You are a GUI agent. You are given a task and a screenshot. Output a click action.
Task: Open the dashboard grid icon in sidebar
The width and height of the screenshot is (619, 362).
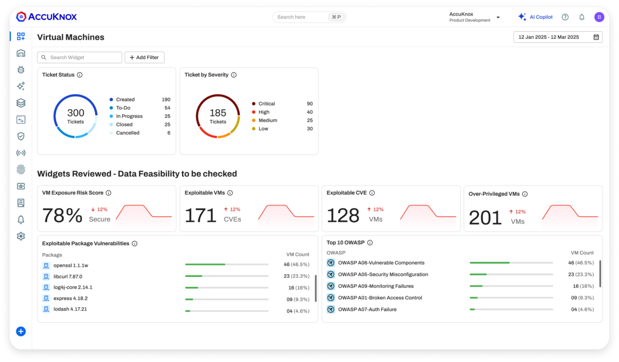click(x=20, y=36)
